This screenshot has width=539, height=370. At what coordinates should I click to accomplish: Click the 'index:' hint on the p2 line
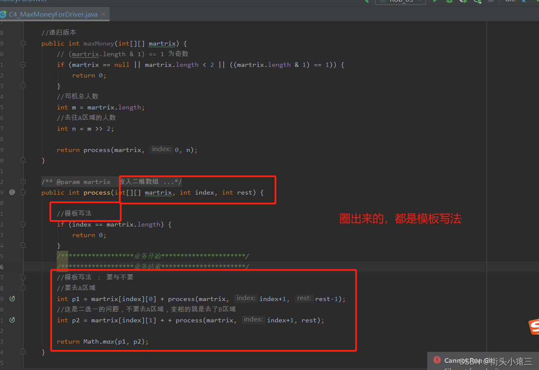[x=253, y=320]
